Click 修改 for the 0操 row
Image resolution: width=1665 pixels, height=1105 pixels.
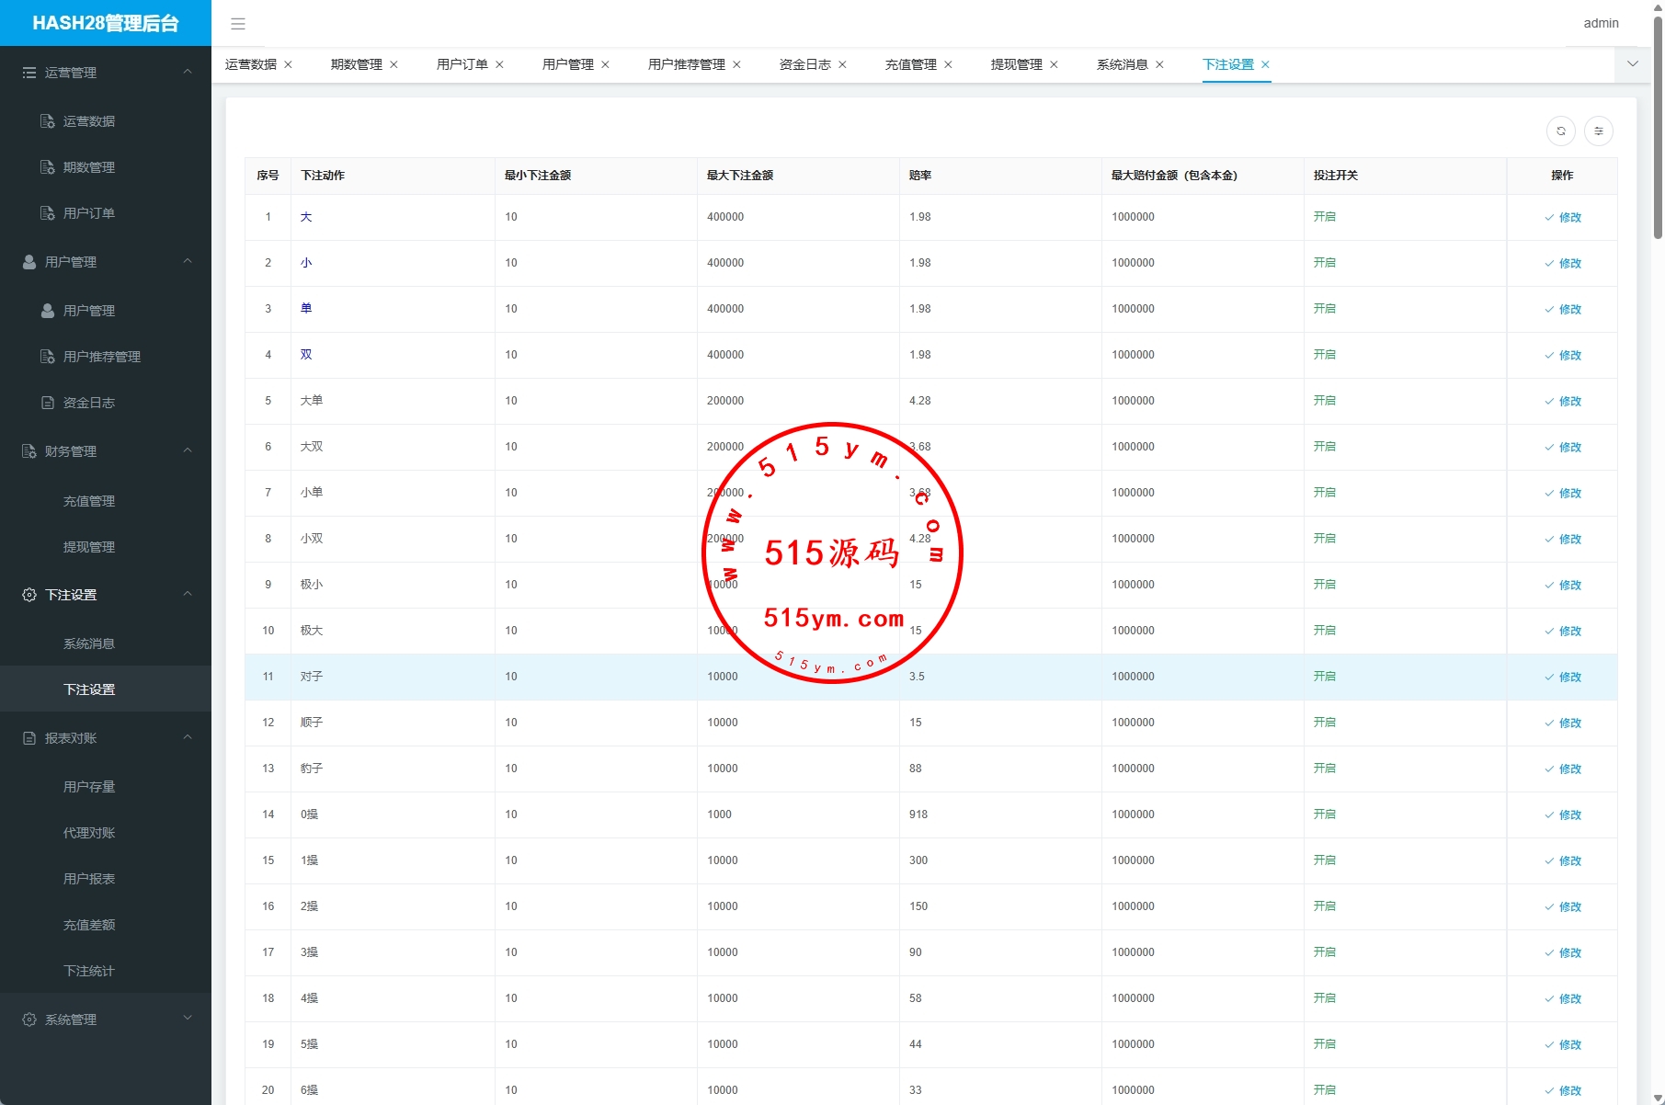coord(1563,815)
